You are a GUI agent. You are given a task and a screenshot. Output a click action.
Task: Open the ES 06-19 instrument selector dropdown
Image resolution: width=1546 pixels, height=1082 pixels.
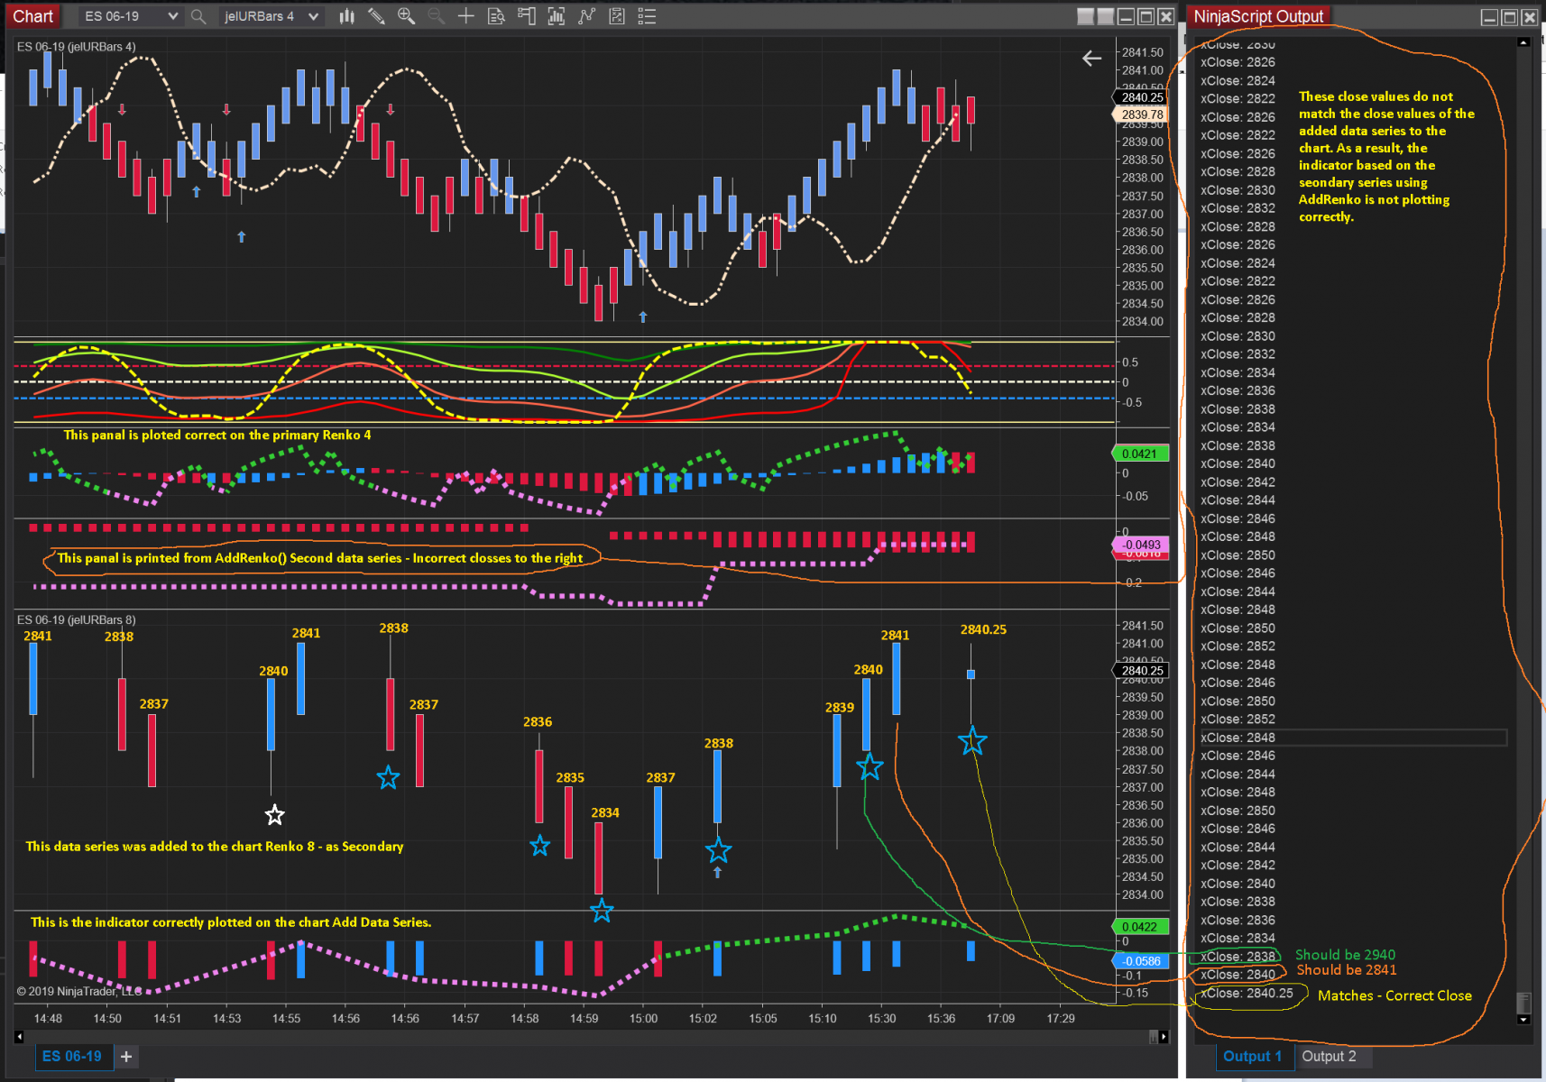[x=130, y=16]
